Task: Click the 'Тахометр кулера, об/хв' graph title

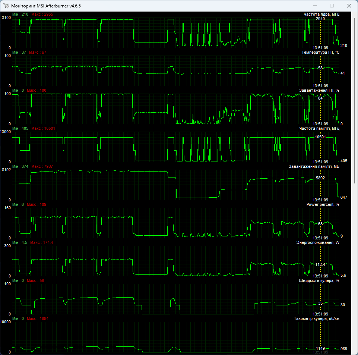Action: coord(316,319)
